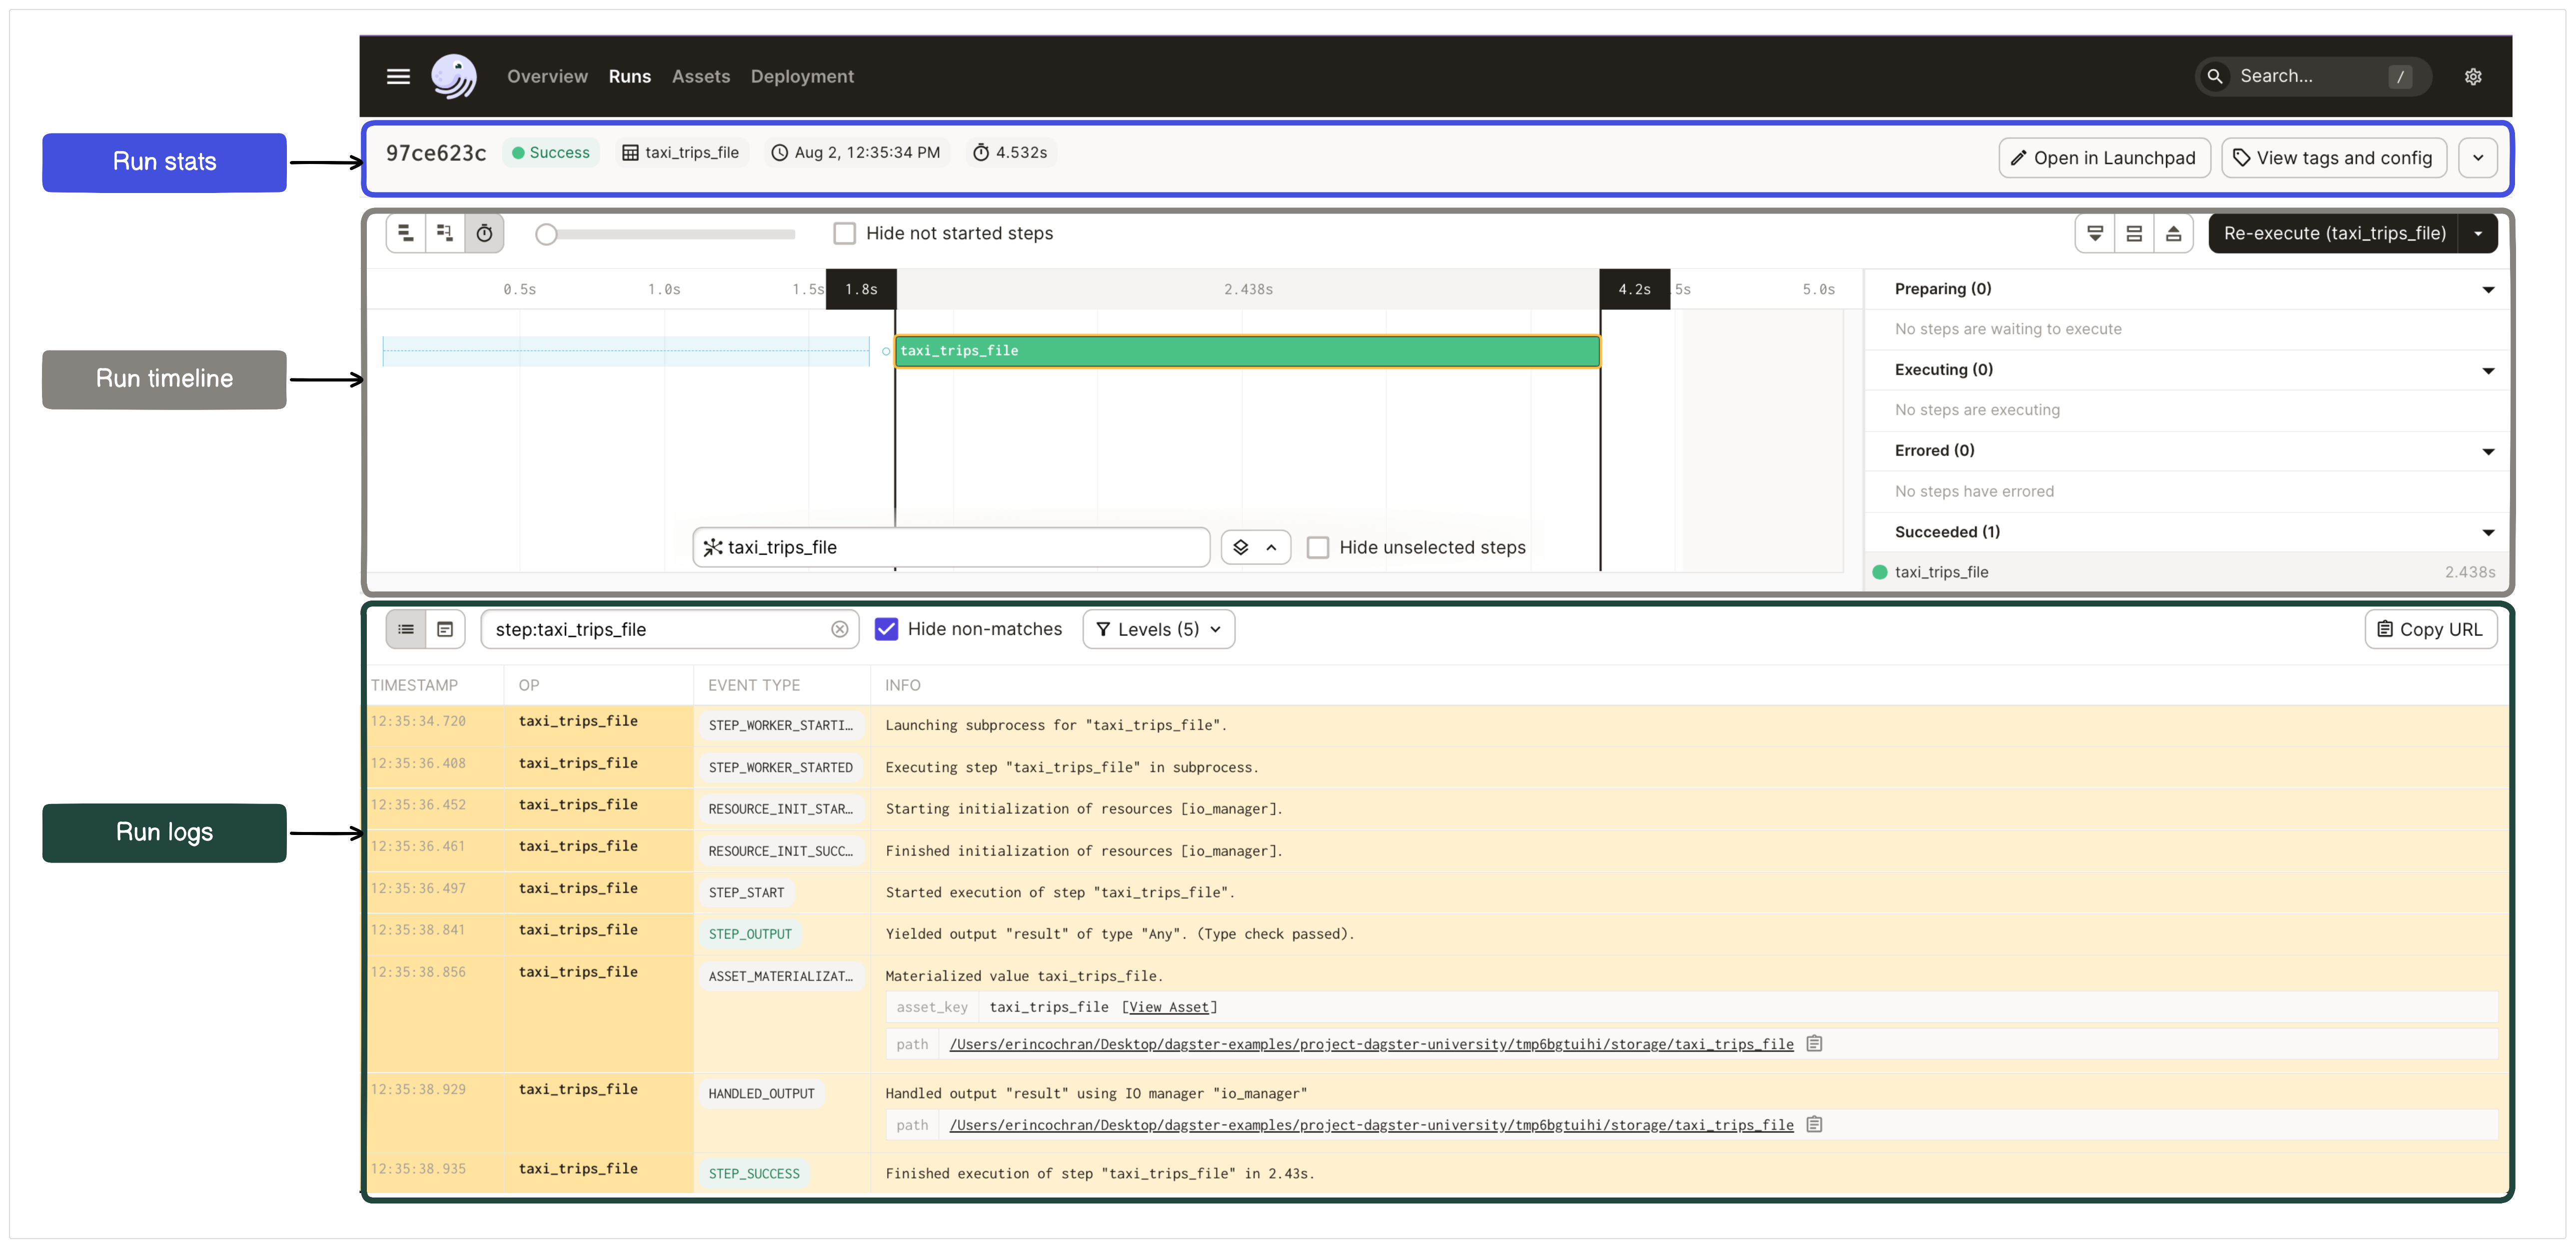The image size is (2576, 1249).
Task: Click the STEP_SUCCESS event tag
Action: [753, 1173]
